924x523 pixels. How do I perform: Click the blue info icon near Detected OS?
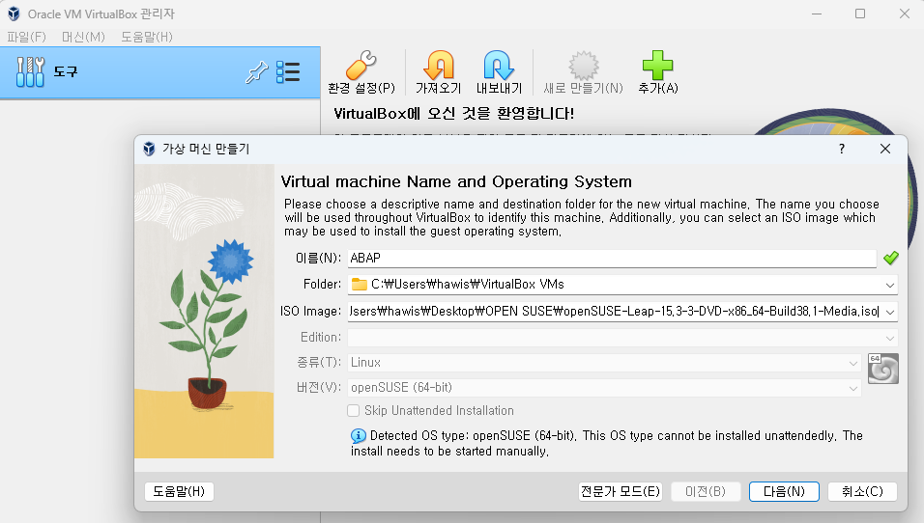coord(359,436)
